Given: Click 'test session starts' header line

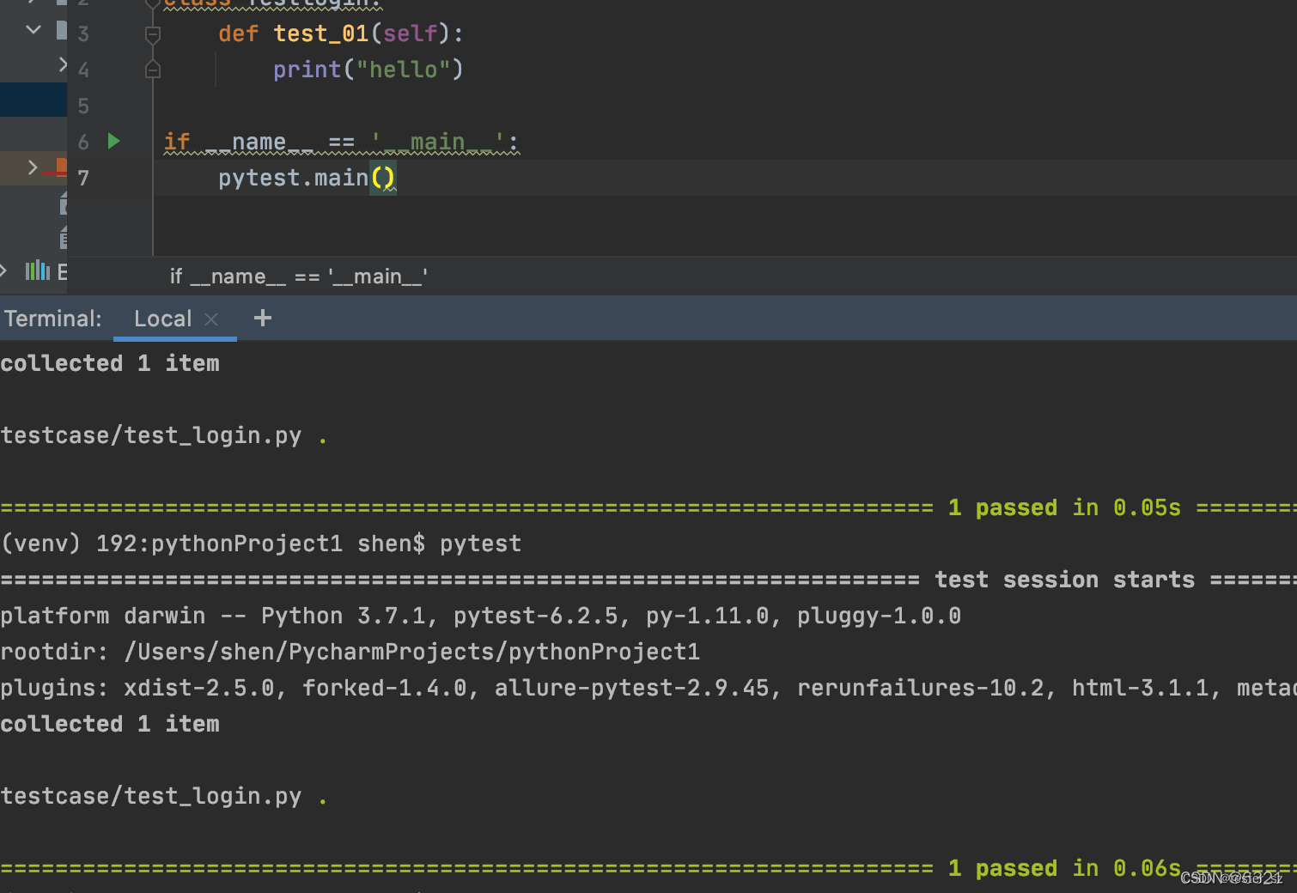Looking at the screenshot, I should (1064, 580).
